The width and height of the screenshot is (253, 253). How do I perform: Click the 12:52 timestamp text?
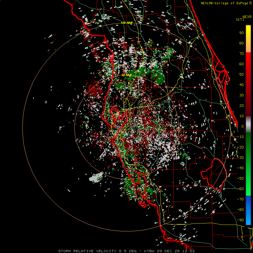(189, 251)
